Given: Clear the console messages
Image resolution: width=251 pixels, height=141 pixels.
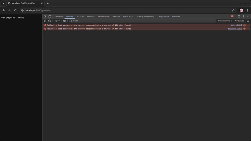Looking at the screenshot, I should pyautogui.click(x=49, y=21).
